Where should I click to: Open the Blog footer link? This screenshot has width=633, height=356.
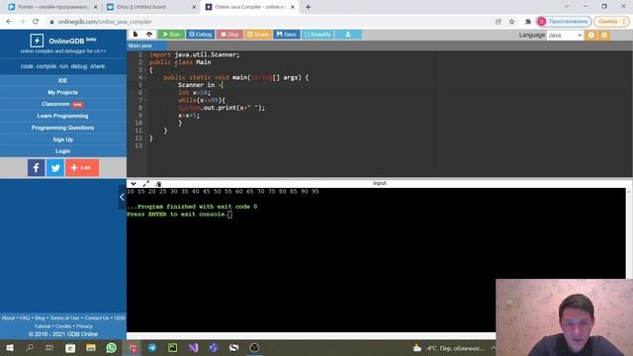tap(40, 318)
